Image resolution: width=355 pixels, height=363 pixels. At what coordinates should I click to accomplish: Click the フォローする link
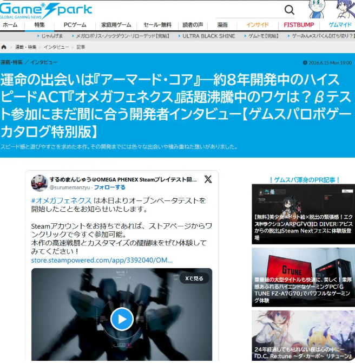(x=110, y=187)
